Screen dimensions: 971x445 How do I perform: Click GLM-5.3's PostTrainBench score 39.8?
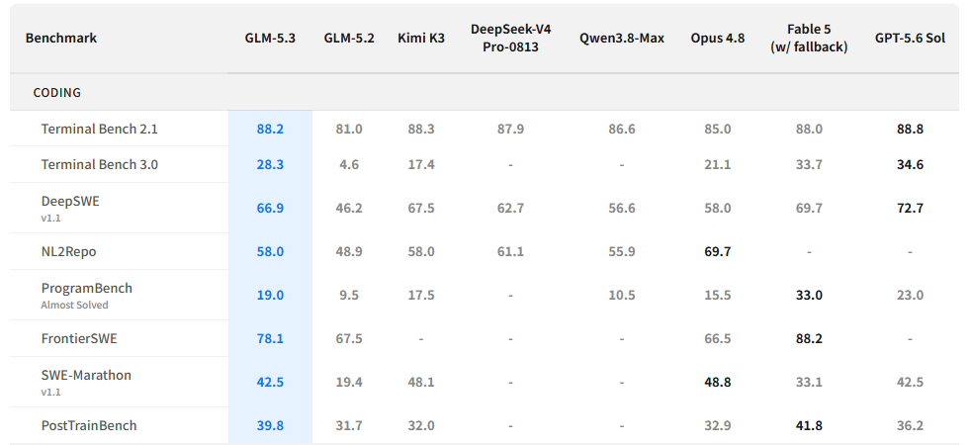[x=270, y=425]
